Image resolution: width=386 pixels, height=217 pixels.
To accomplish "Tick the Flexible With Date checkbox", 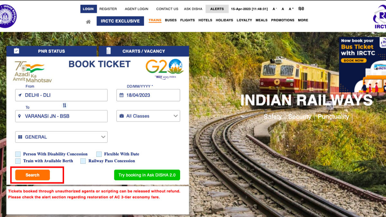I will [x=99, y=154].
